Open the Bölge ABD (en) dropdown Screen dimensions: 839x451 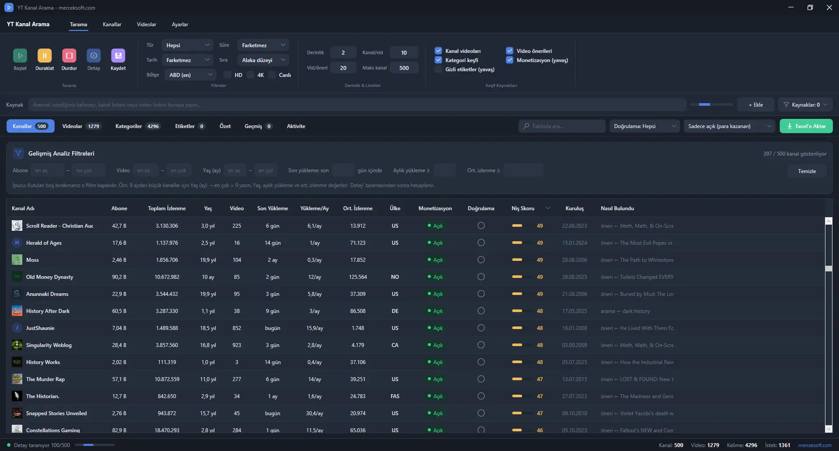pyautogui.click(x=191, y=75)
